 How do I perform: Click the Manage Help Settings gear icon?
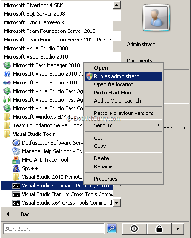pyautogui.click(x=16, y=151)
